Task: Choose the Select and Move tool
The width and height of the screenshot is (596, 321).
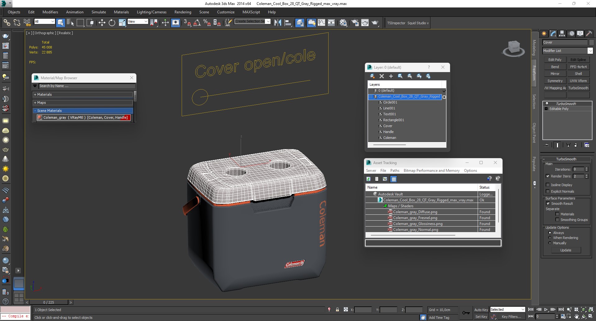Action: coord(102,23)
